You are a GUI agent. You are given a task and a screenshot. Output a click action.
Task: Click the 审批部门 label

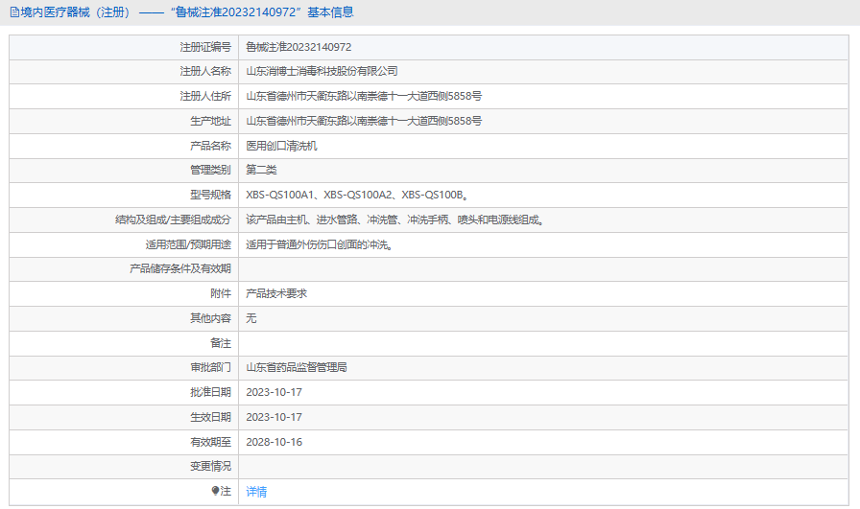coord(210,367)
